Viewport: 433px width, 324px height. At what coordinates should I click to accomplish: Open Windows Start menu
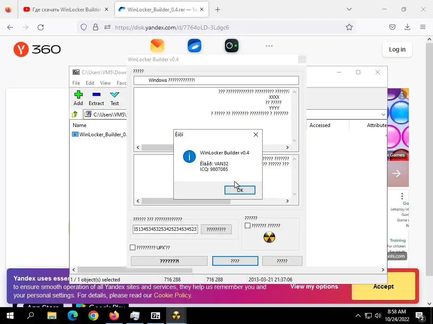coord(10,316)
